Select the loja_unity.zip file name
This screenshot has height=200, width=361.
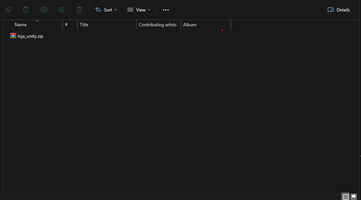[30, 36]
